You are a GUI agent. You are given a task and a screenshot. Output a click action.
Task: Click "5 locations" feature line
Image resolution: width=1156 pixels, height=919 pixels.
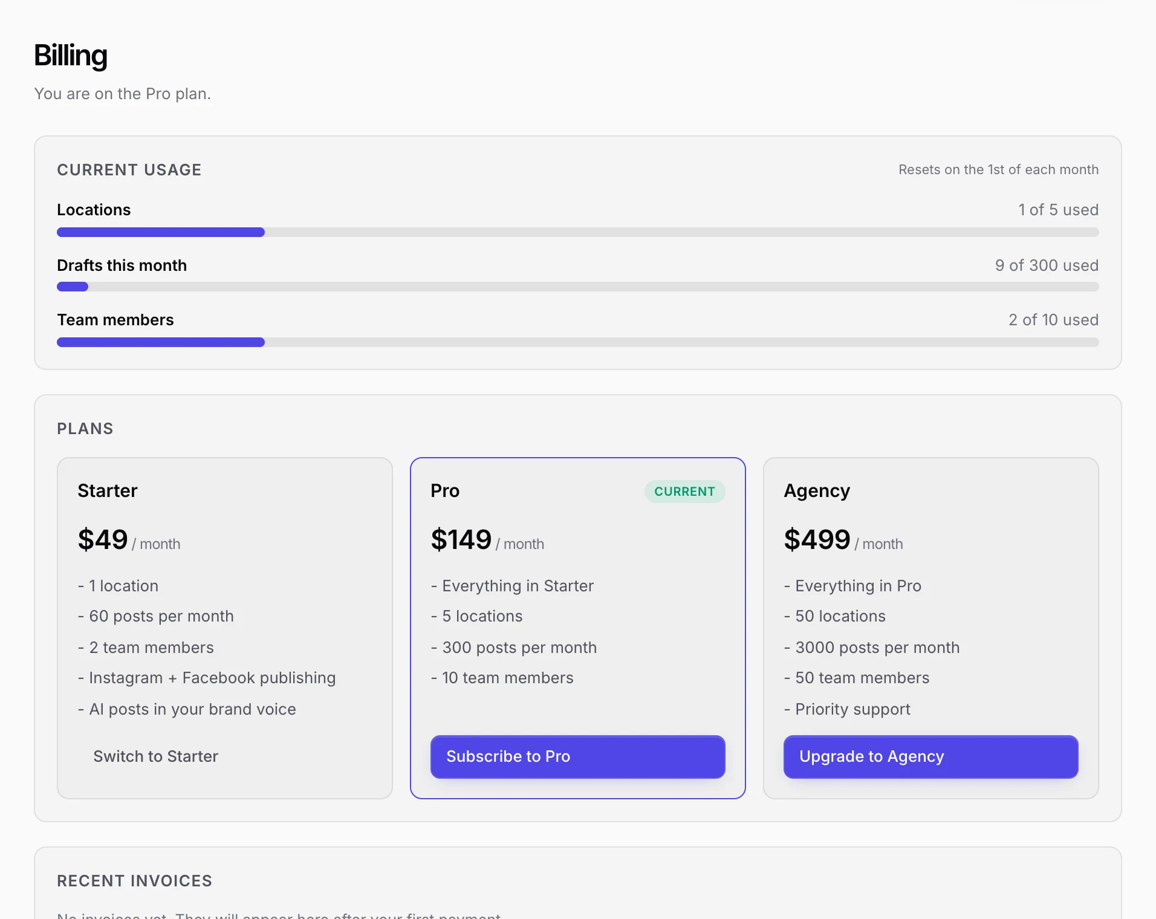pos(477,616)
